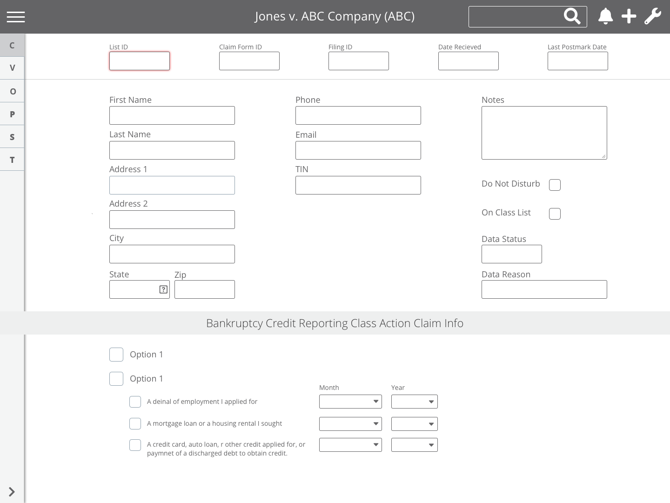Viewport: 670px width, 503px height.
Task: Open notifications via the bell icon
Action: tap(605, 16)
